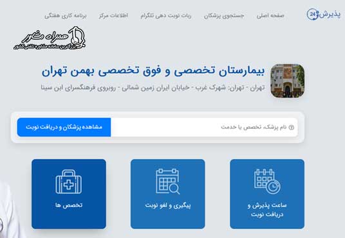Focus the نام پزشک، تخصص یا خدمت search field
345x238 pixels.
[x=204, y=127]
